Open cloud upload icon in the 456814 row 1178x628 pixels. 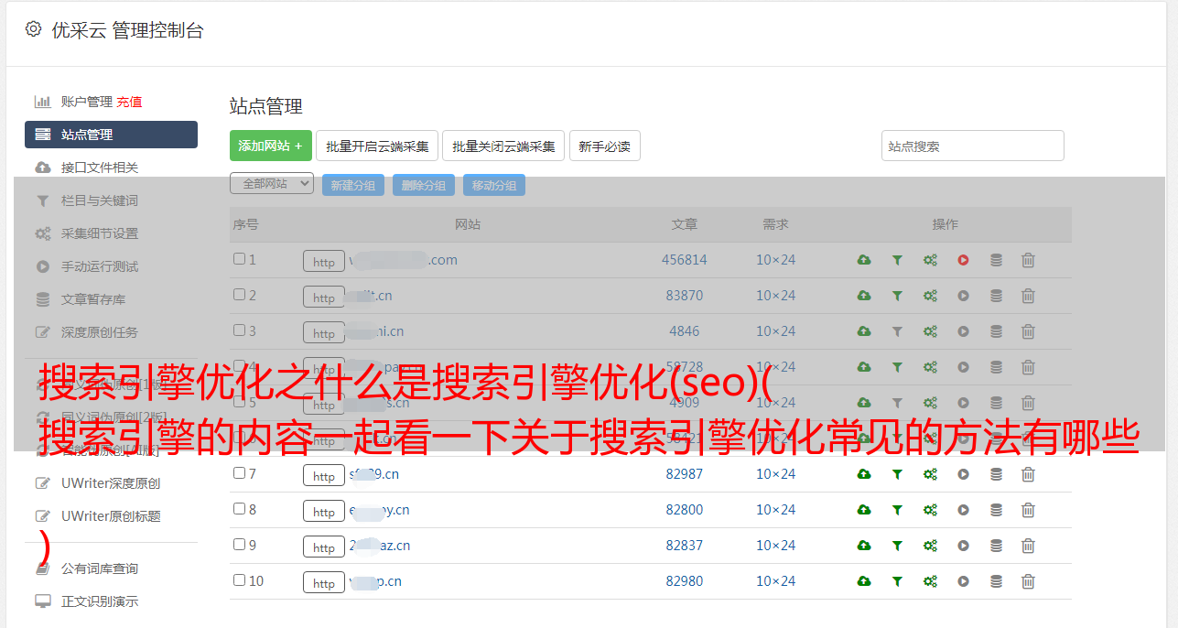864,260
